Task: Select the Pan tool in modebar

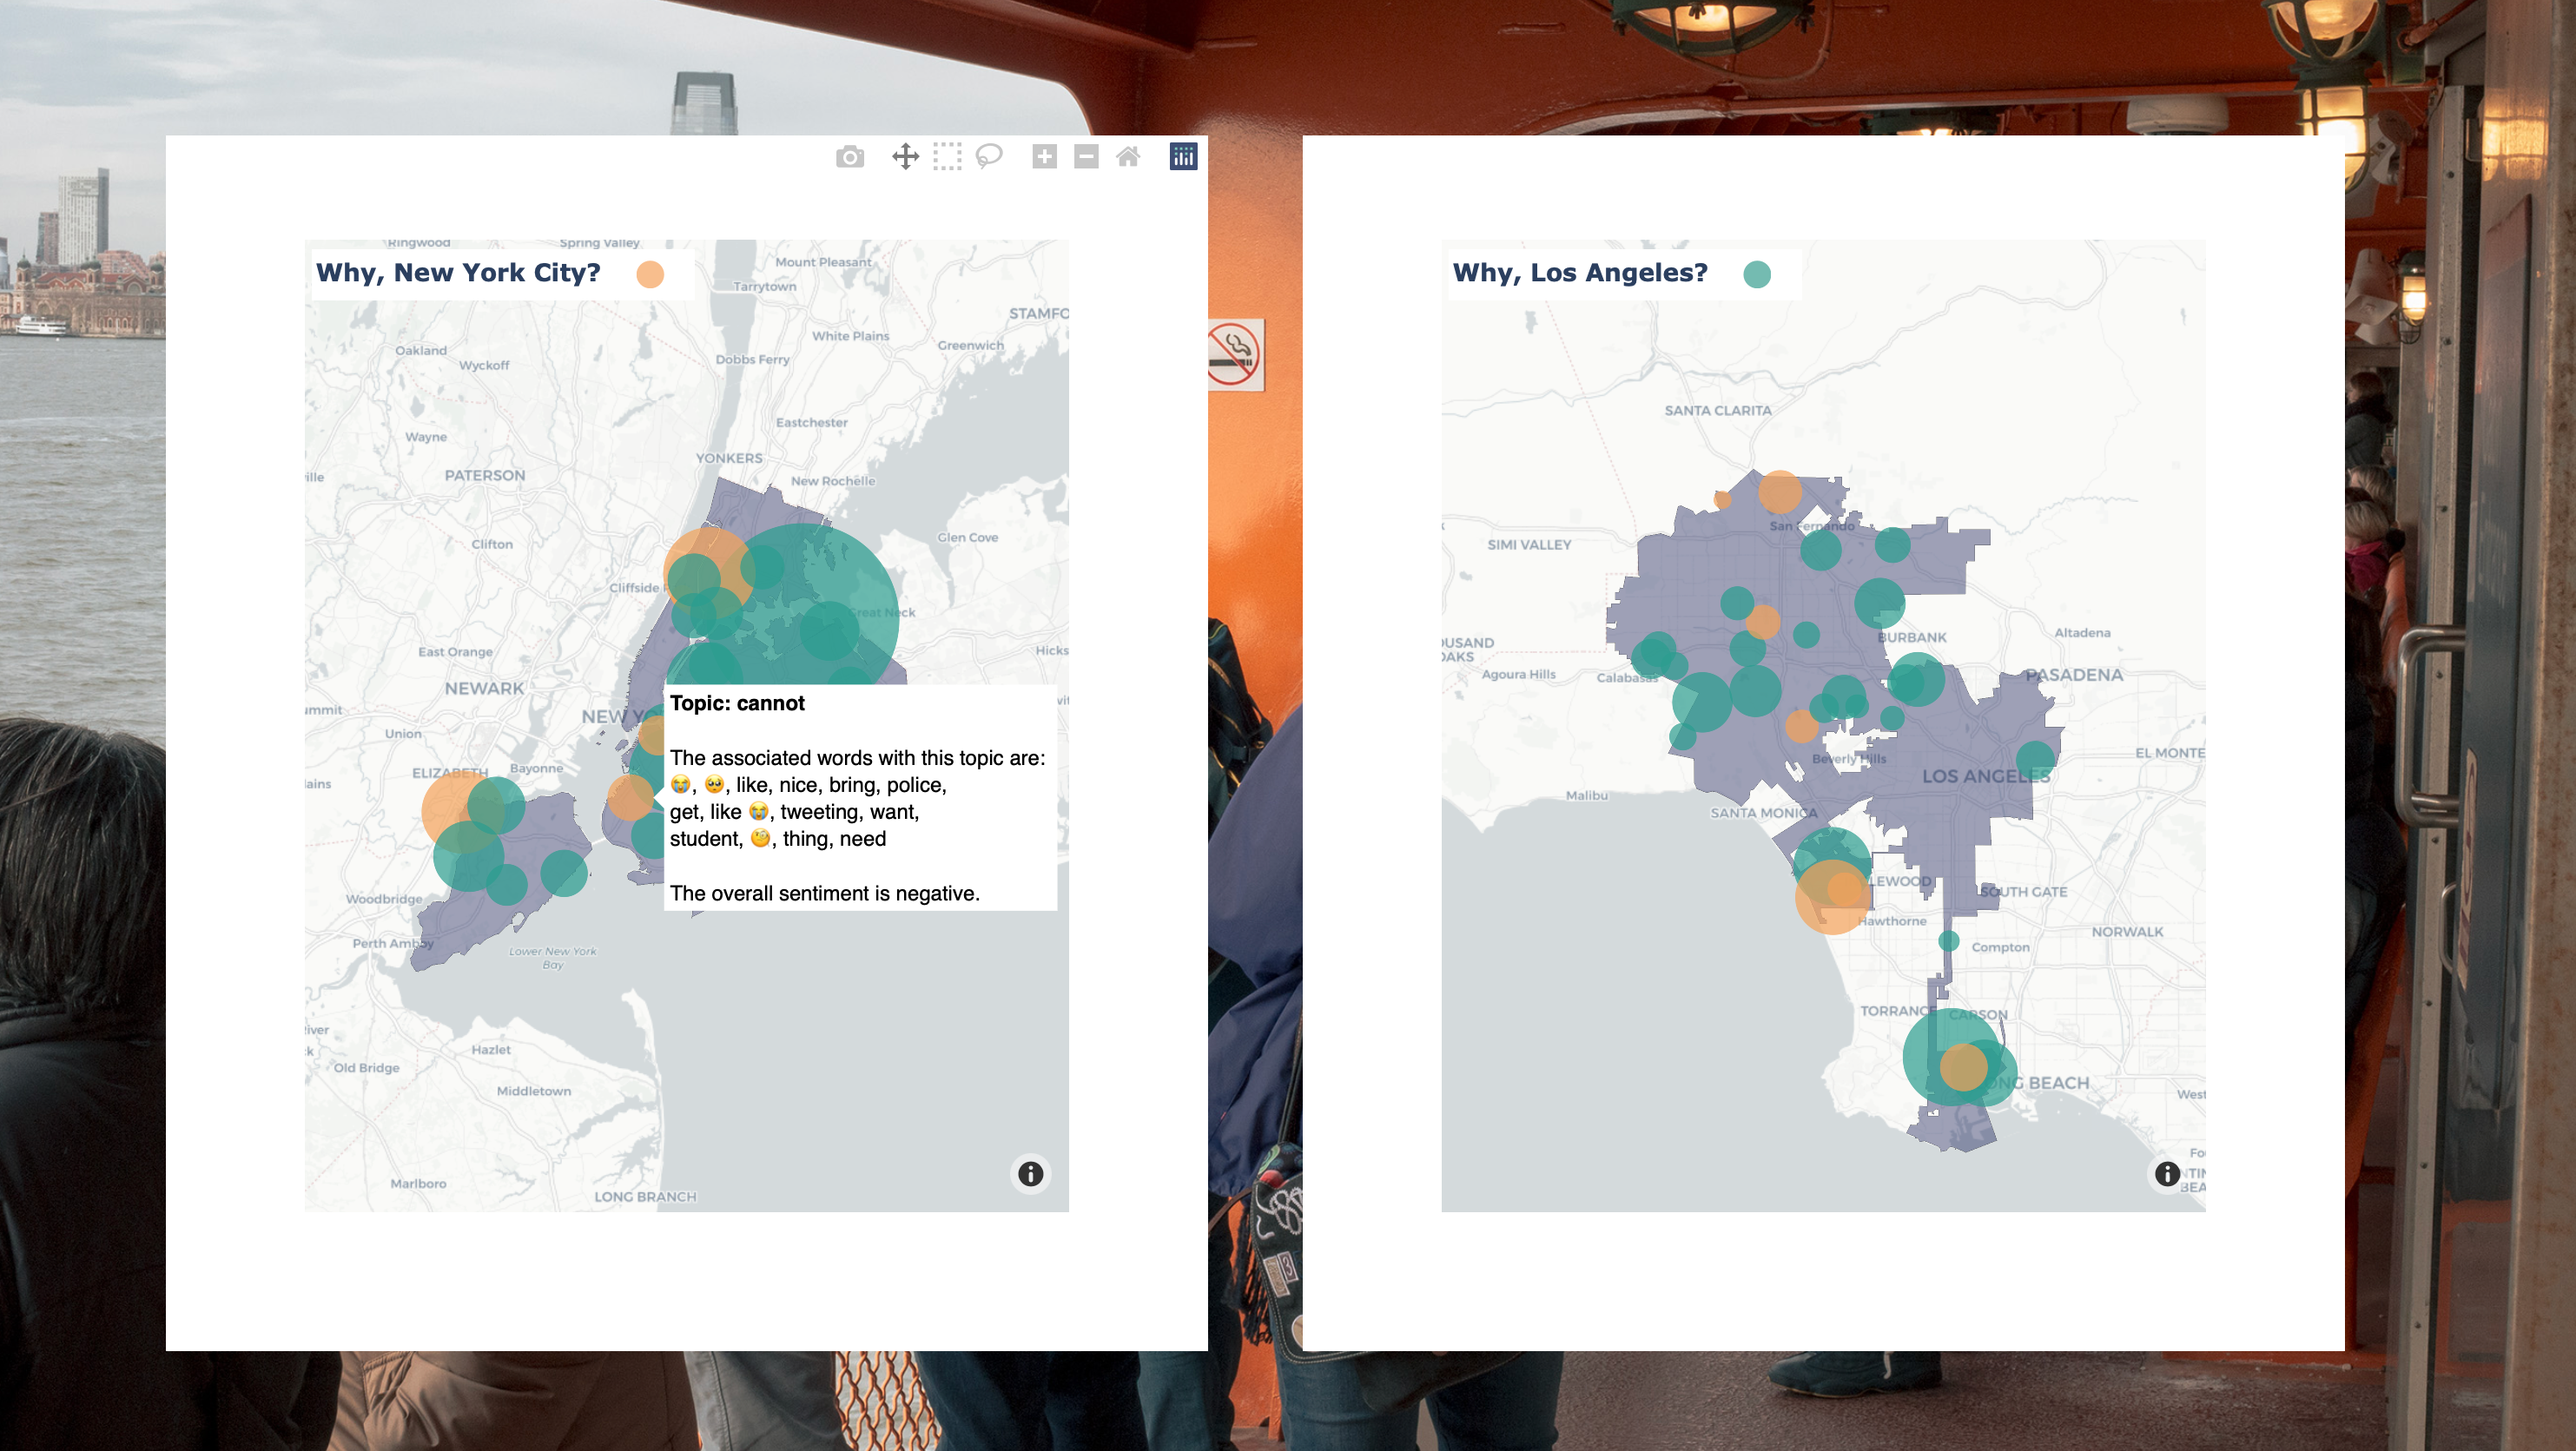Action: [905, 157]
